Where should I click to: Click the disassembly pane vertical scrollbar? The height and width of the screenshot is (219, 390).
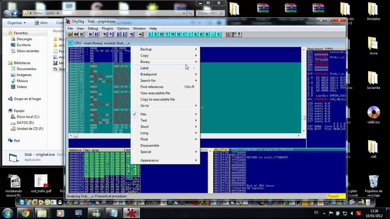tap(303, 91)
